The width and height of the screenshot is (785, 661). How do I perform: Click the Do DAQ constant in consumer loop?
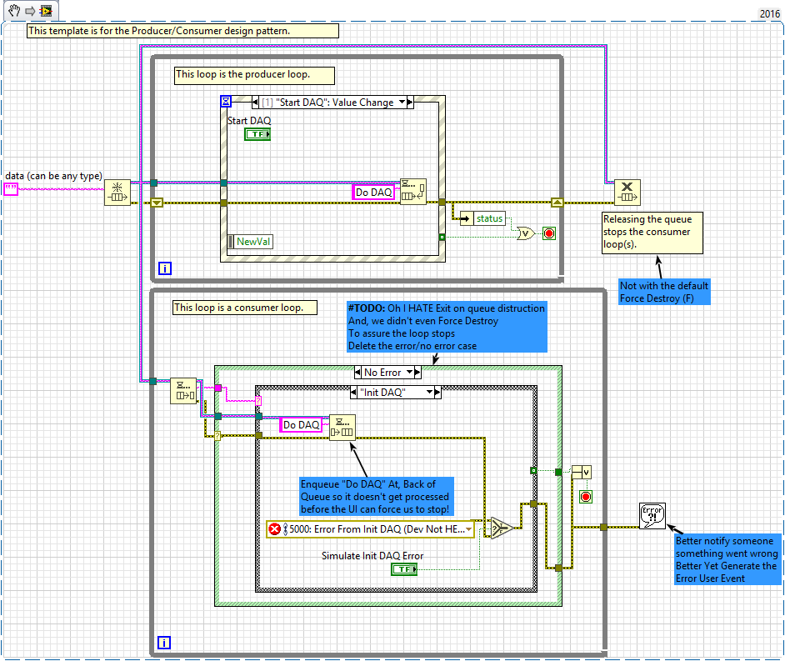[301, 424]
